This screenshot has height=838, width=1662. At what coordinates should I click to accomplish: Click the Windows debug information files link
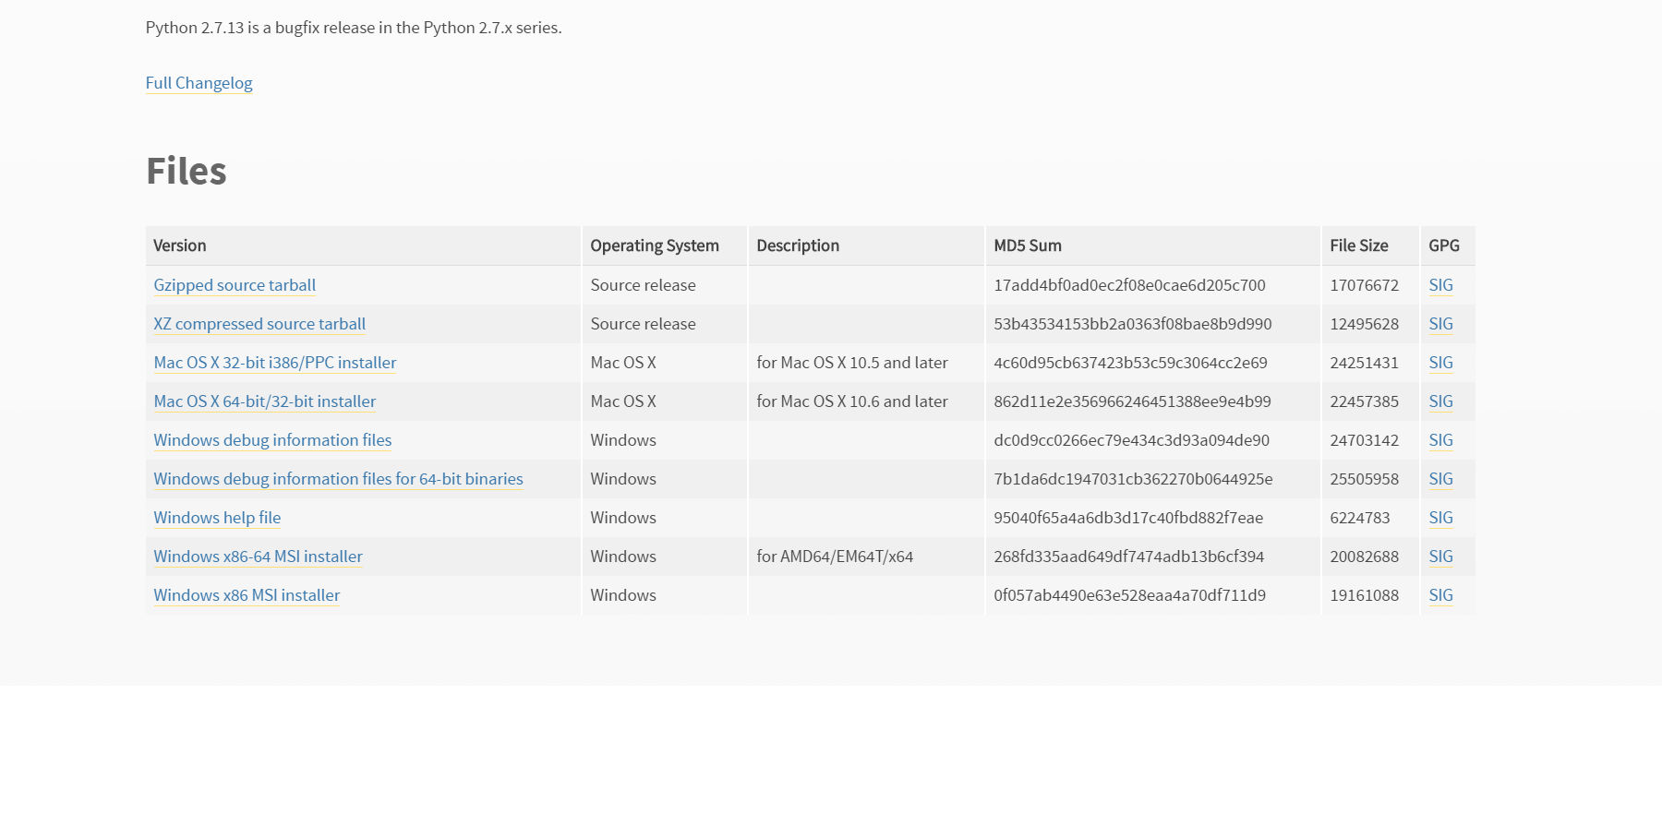272,440
